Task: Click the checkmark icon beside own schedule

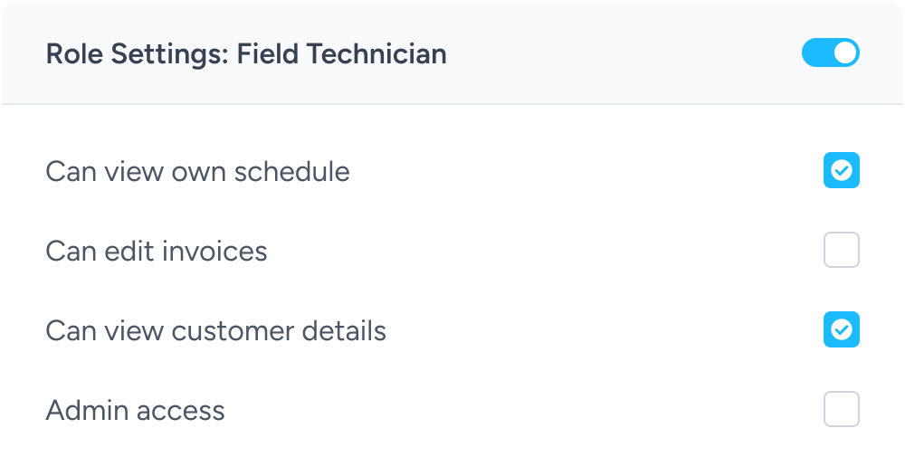Action: click(842, 170)
